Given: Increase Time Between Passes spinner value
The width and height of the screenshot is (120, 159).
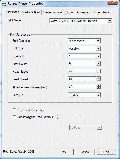Looking at the screenshot, I should tap(98, 85).
